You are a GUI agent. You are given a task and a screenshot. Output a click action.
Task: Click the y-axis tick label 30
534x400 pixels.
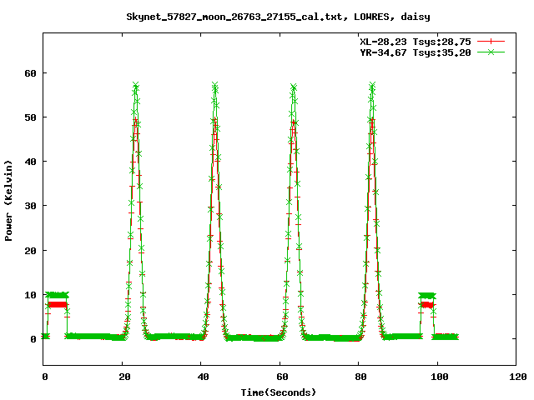pos(30,206)
